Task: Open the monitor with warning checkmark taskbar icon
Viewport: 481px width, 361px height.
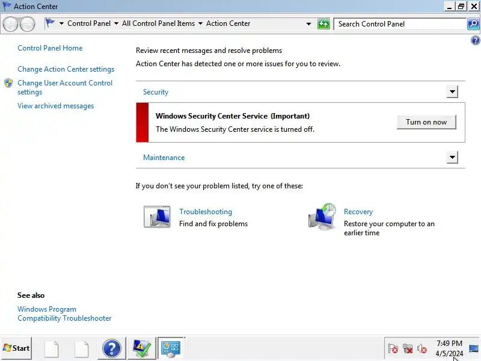Action: (141, 348)
